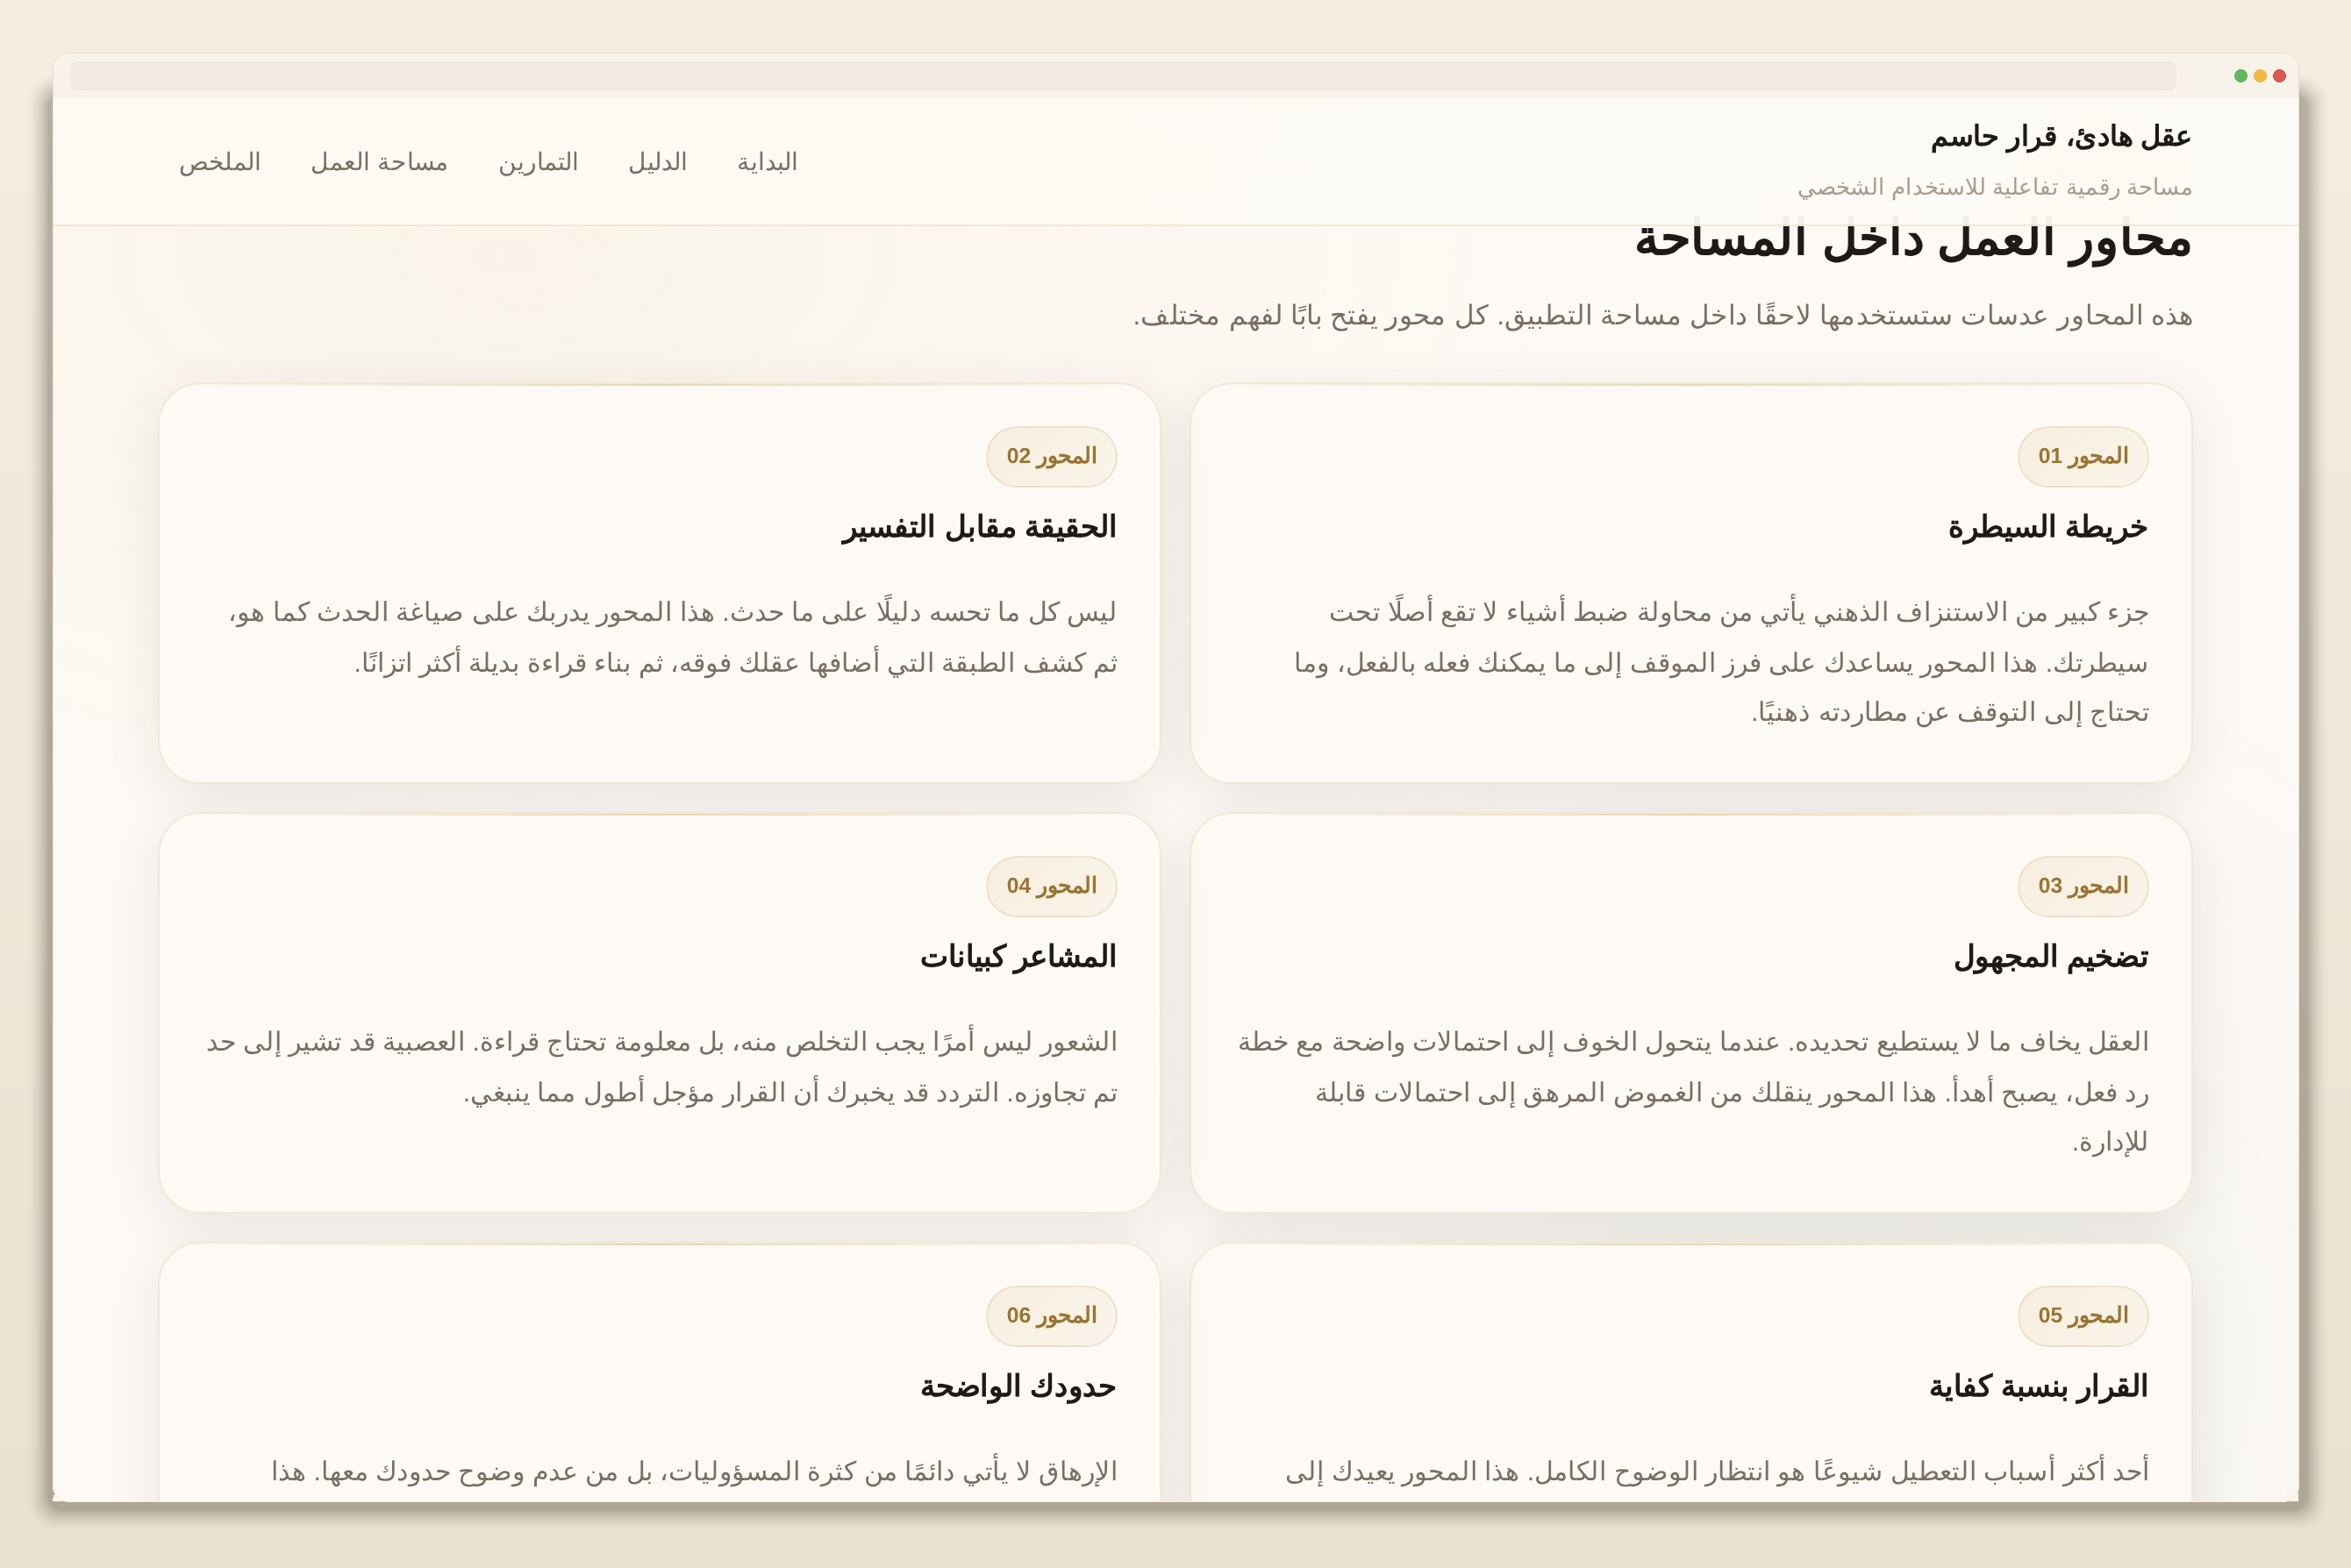The height and width of the screenshot is (1568, 2351).
Task: Click the description starting العقل يخاف ما لا
Action: coord(1693,1092)
